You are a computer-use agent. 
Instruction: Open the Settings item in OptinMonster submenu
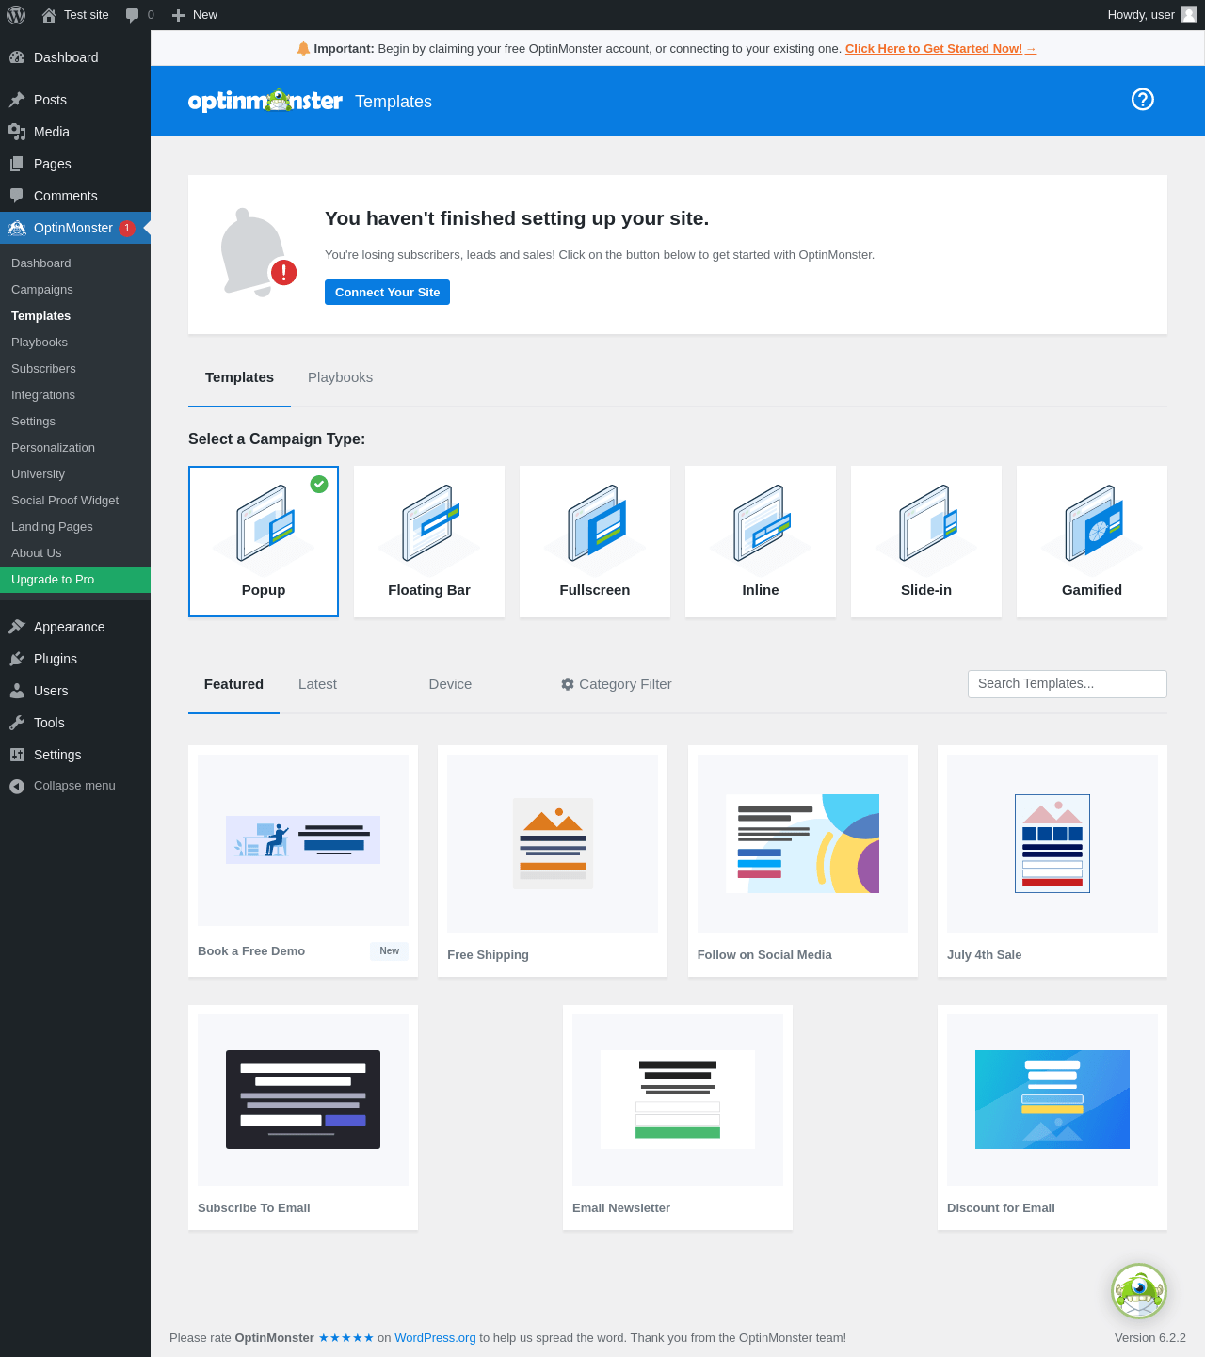click(33, 422)
